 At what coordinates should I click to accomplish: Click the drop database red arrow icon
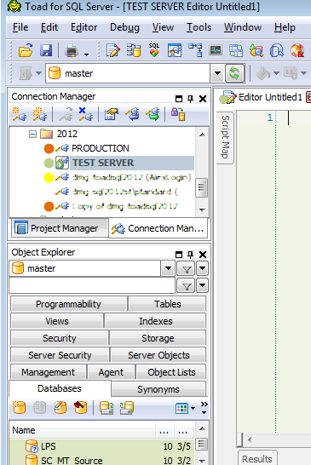[80, 408]
